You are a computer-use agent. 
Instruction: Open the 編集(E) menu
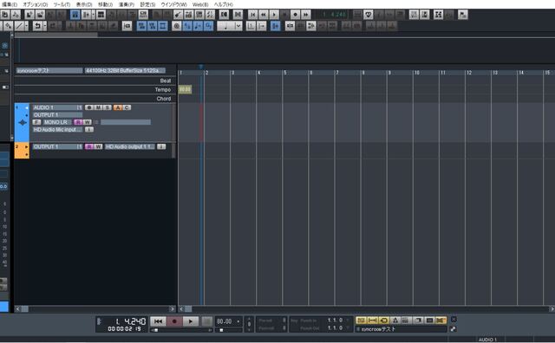[10, 4]
